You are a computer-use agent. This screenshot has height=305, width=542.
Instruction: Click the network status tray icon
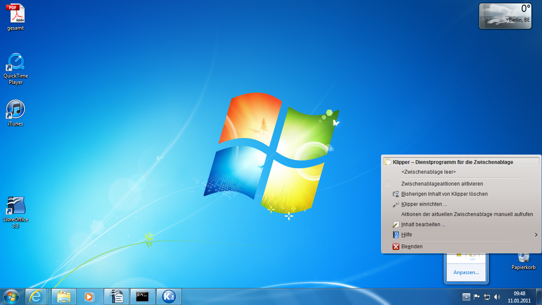coord(487,297)
